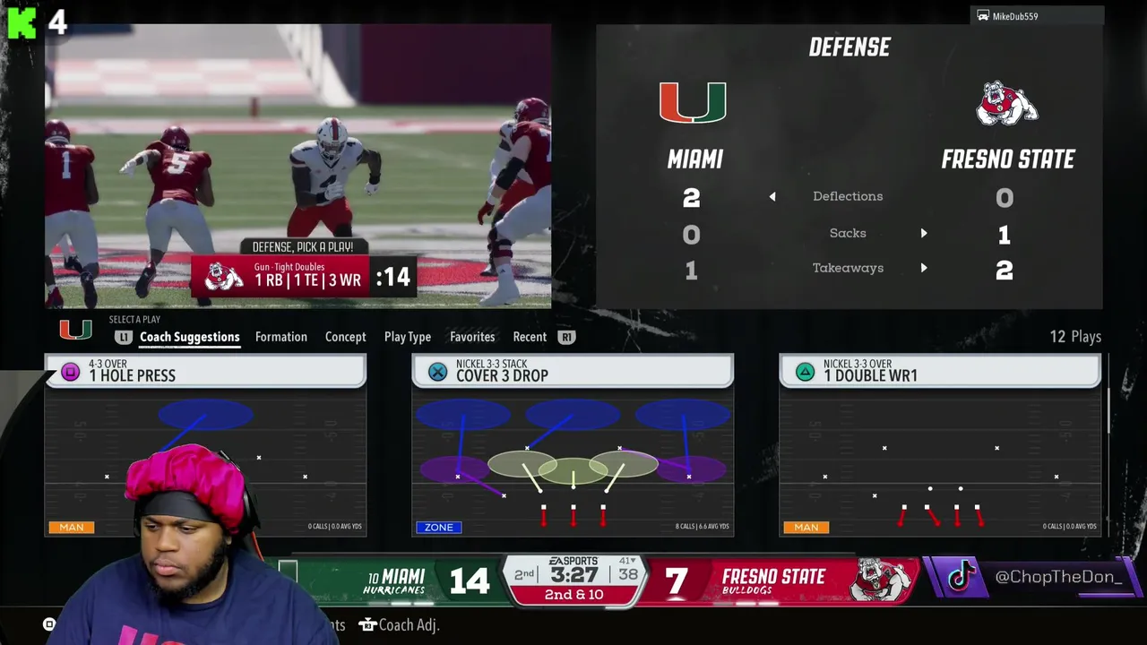This screenshot has width=1147, height=645.
Task: Click the controller icon next to MikeDub559
Action: pos(983,16)
